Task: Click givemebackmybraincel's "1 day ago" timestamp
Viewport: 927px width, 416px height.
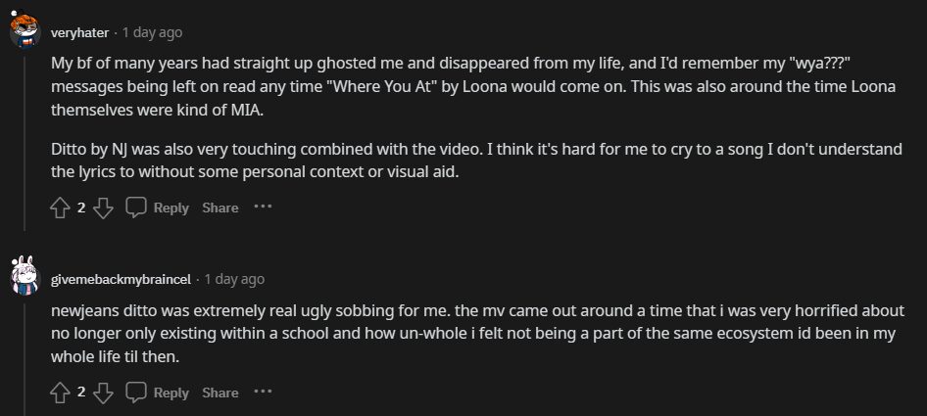Action: point(234,279)
